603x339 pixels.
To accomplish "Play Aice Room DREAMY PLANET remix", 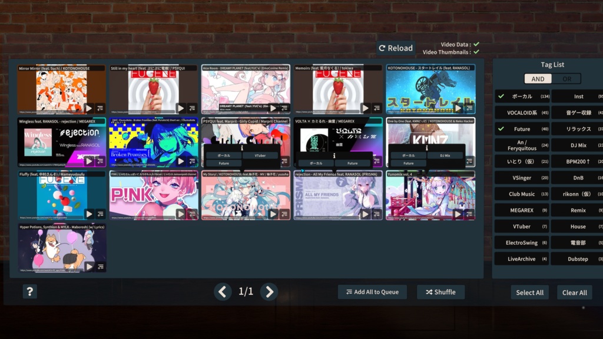I will click(273, 108).
